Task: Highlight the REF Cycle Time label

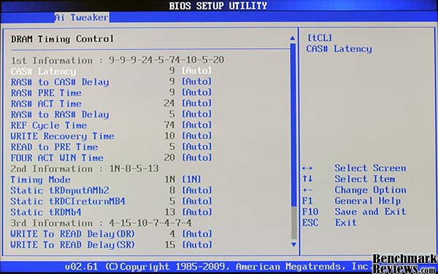Action: click(49, 126)
